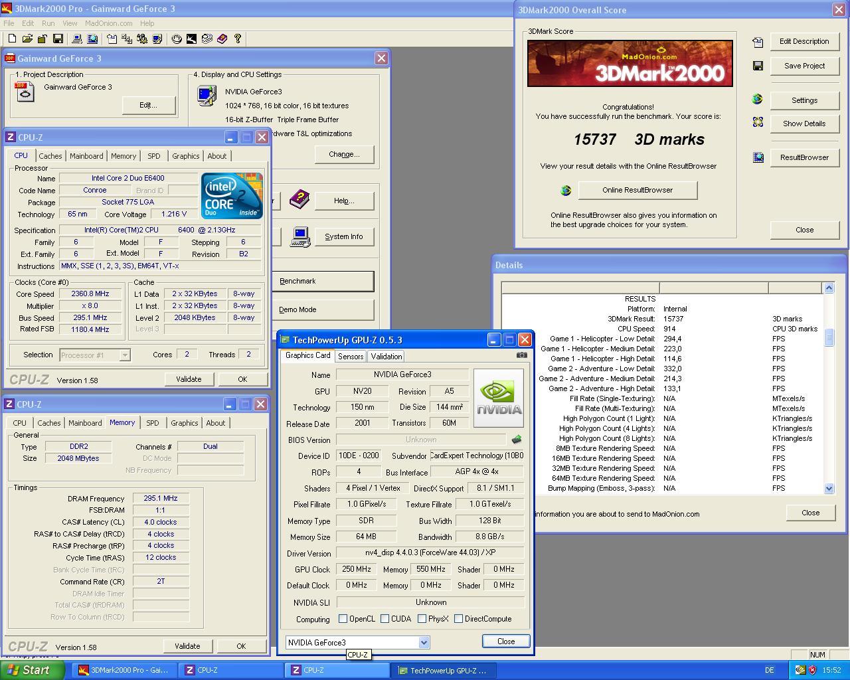Click the Demo Mode button
The height and width of the screenshot is (680, 850).
(323, 309)
